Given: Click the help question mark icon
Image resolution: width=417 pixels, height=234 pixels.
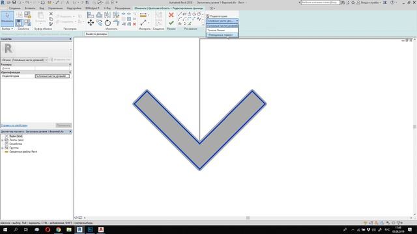Looking at the screenshot, I should click(392, 3).
